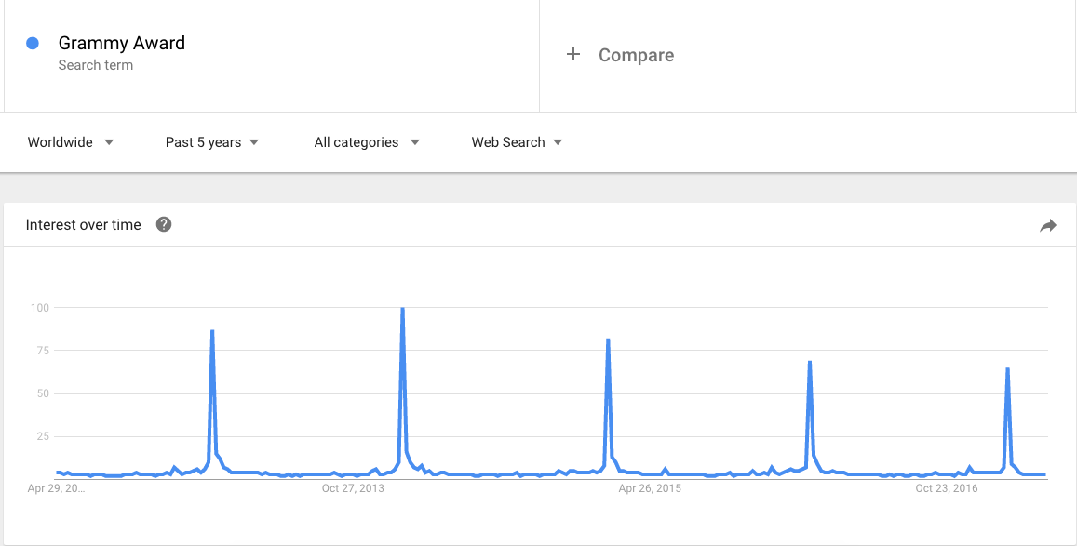Click the 2015 peak on the trend line
The width and height of the screenshot is (1077, 546).
[610, 341]
